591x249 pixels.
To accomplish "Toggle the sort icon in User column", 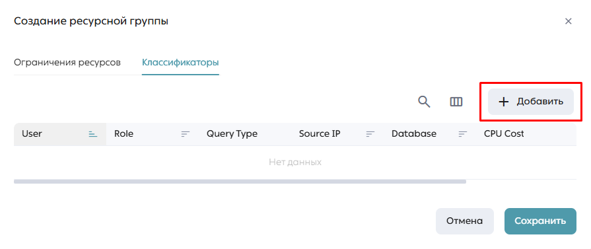I will [92, 134].
